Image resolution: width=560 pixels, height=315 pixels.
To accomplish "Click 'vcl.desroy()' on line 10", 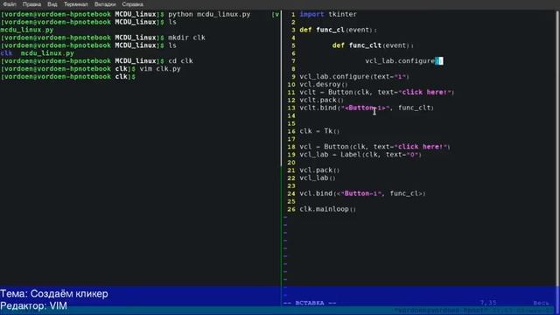I will (323, 84).
